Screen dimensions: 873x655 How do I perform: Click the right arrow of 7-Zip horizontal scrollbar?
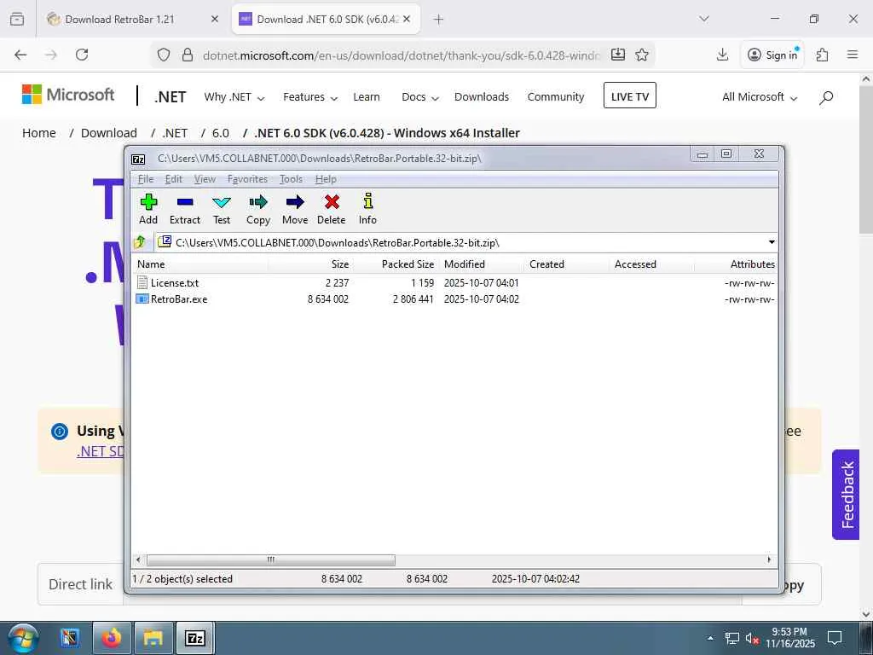coord(769,559)
